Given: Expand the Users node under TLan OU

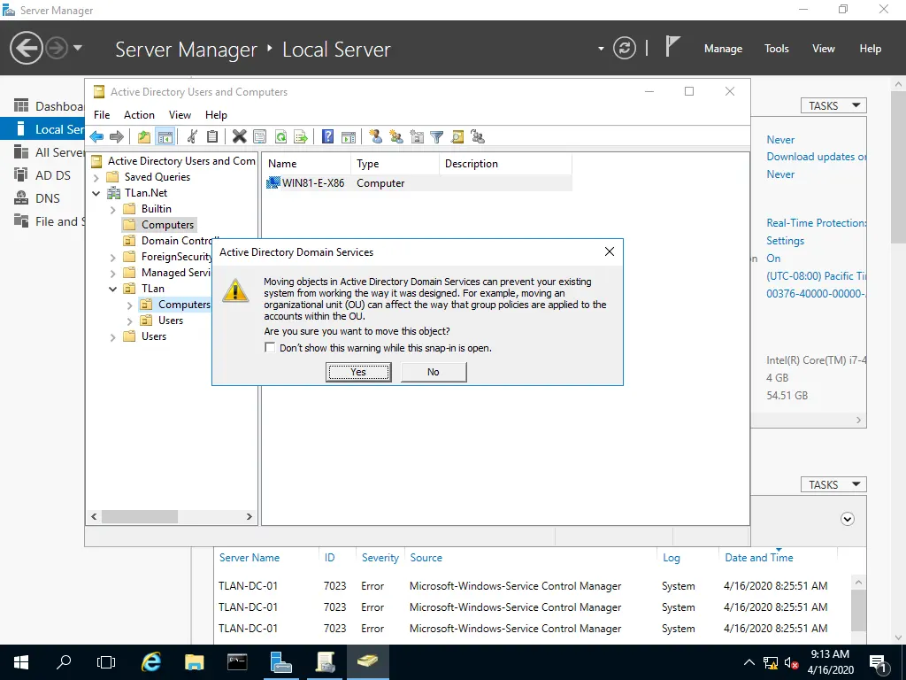Looking at the screenshot, I should (x=130, y=321).
